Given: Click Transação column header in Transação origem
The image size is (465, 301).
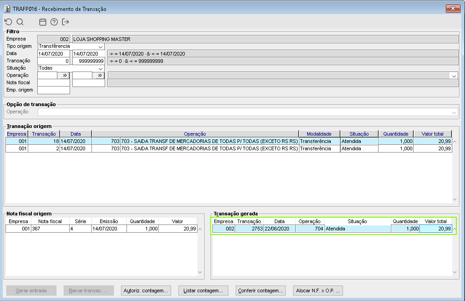Looking at the screenshot, I should (44, 134).
